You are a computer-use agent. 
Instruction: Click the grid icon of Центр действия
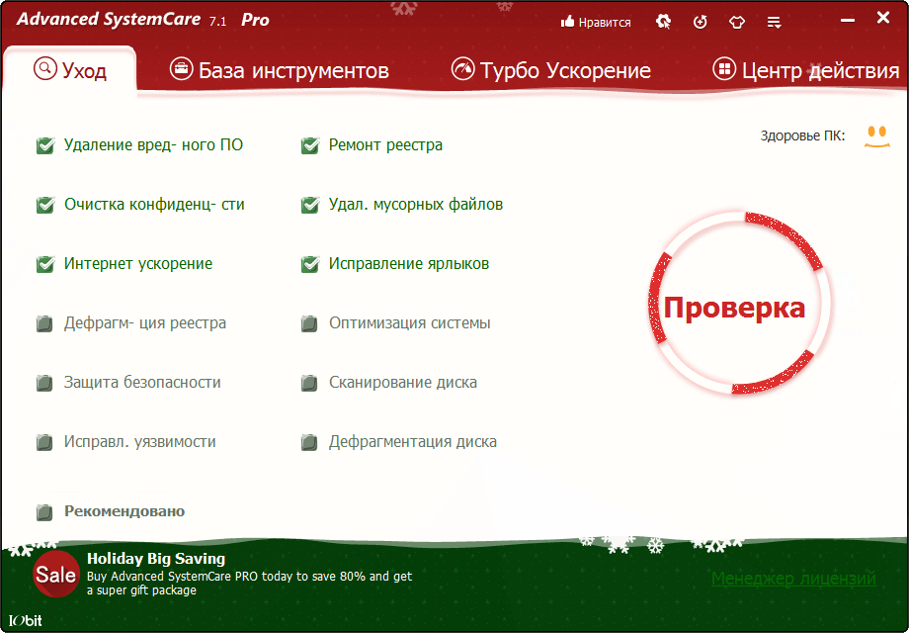(x=723, y=69)
